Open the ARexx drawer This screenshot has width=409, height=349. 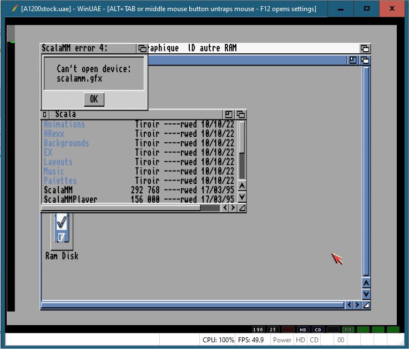[54, 134]
